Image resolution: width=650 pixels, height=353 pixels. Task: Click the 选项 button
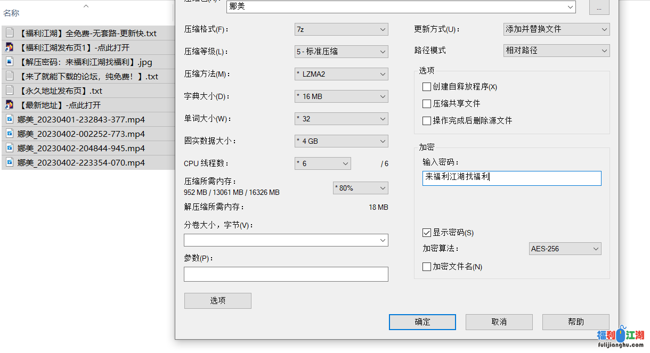(x=217, y=301)
